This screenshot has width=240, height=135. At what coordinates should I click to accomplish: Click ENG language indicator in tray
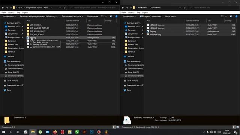point(219,132)
